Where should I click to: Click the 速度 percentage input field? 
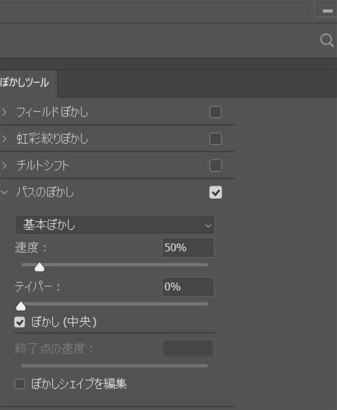click(x=188, y=248)
